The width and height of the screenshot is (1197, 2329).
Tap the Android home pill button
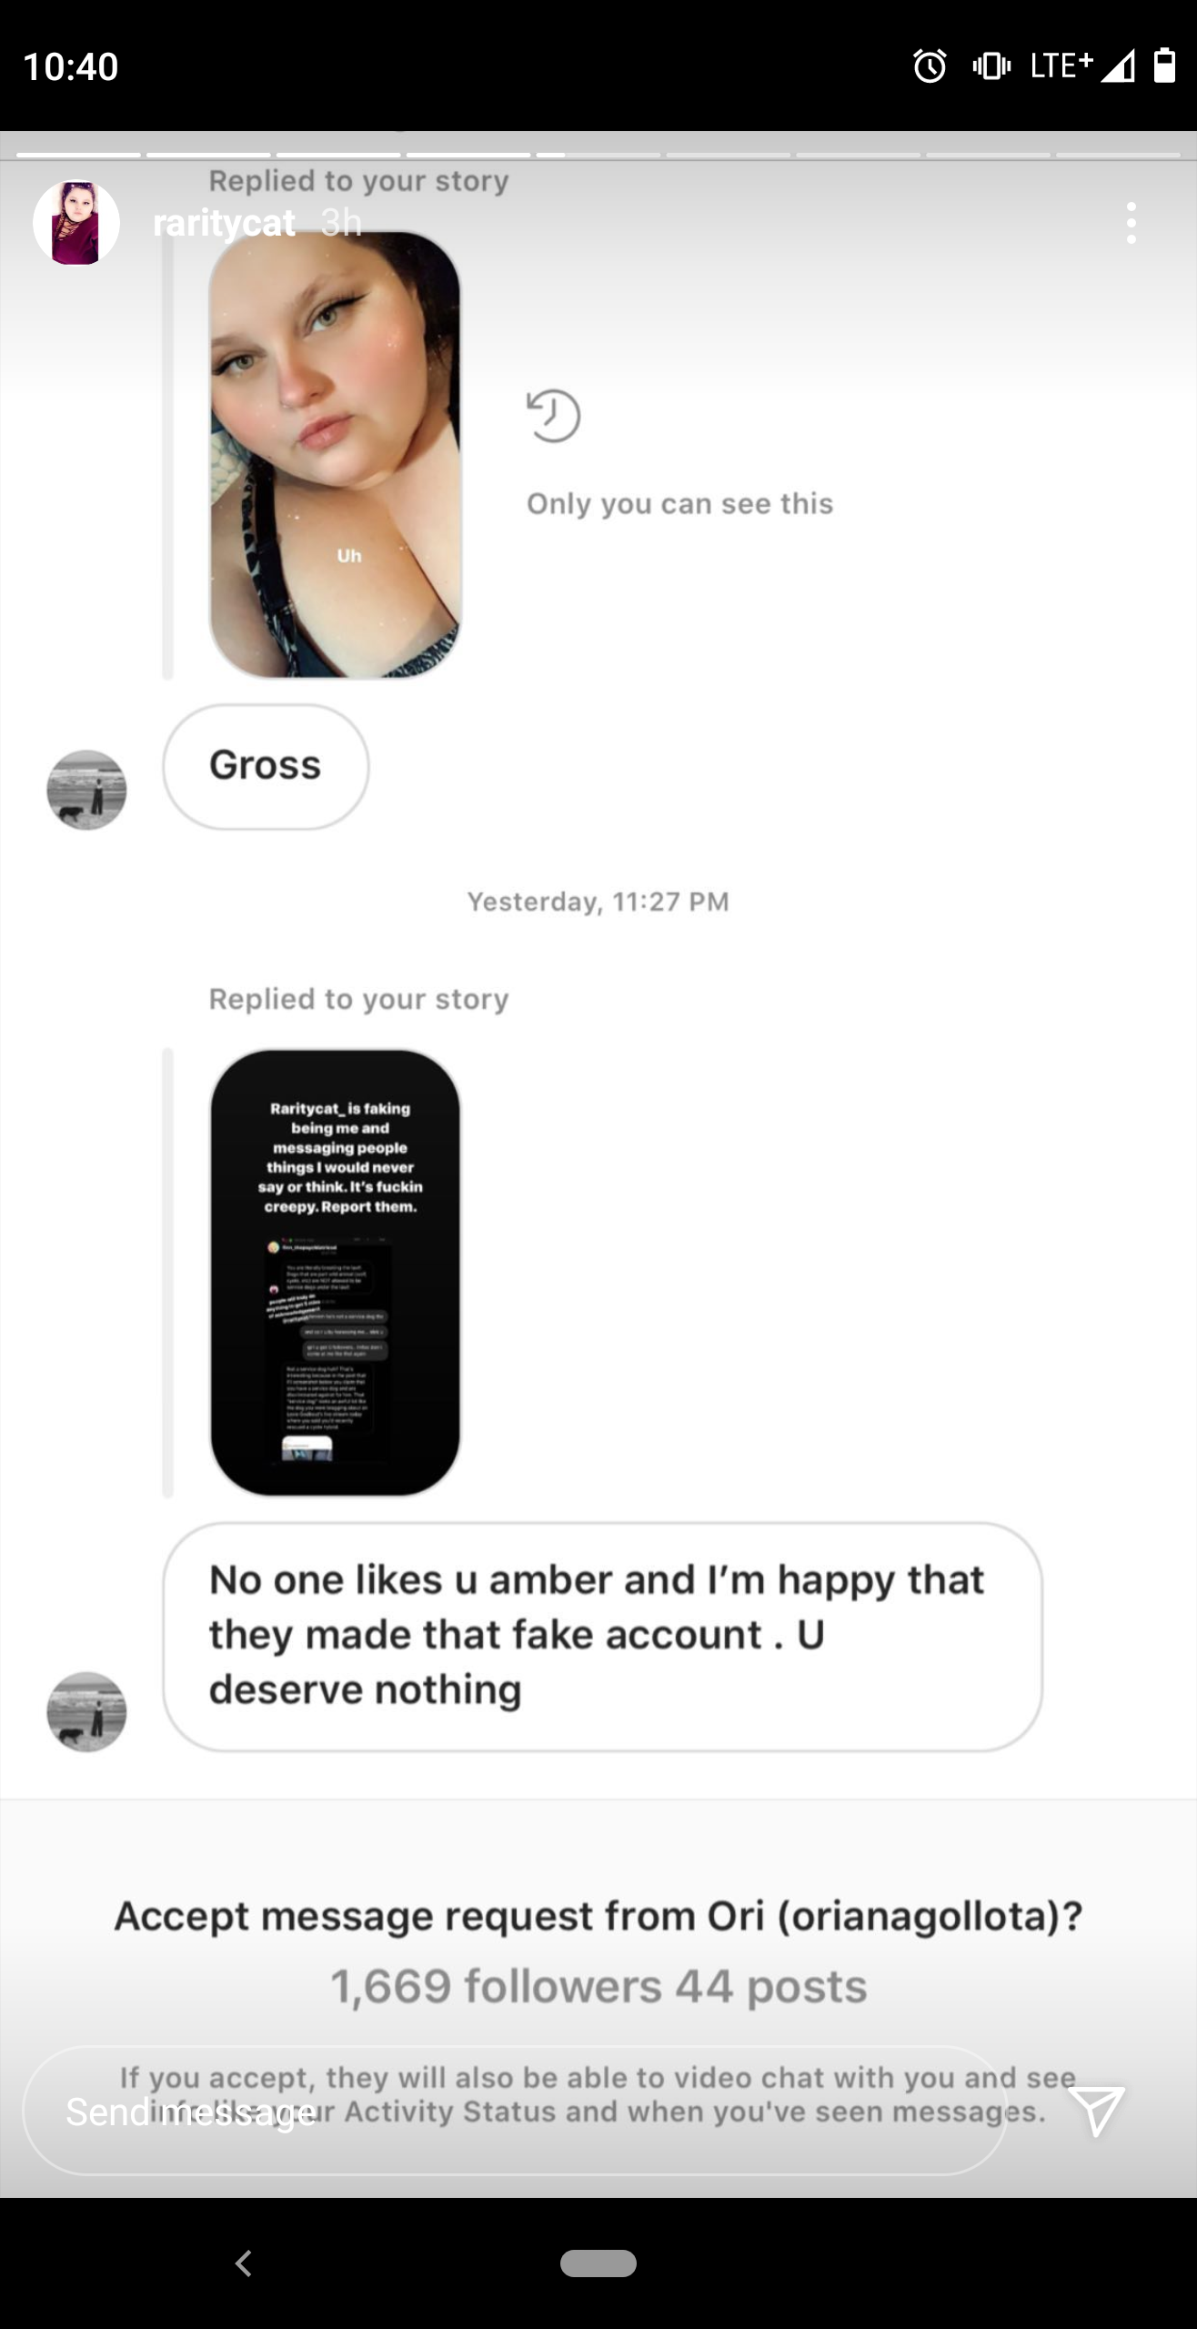pyautogui.click(x=598, y=2263)
